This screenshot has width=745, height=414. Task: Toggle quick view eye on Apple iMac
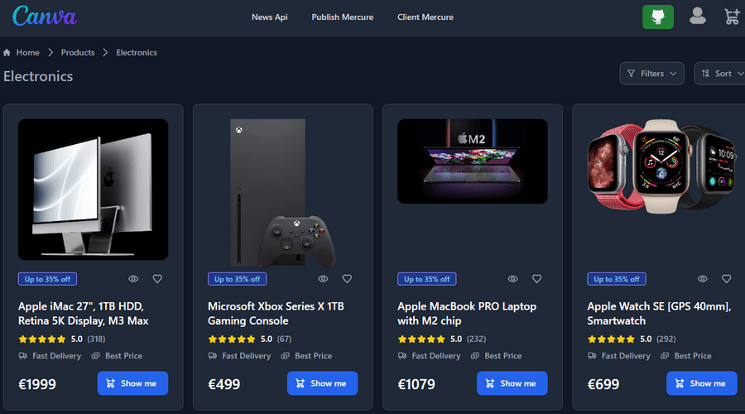133,279
